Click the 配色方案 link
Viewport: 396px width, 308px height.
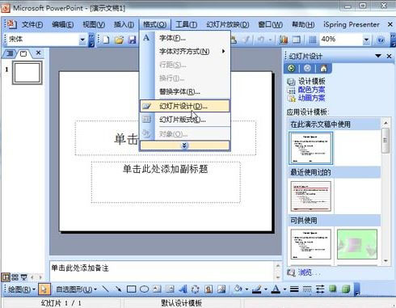311,90
